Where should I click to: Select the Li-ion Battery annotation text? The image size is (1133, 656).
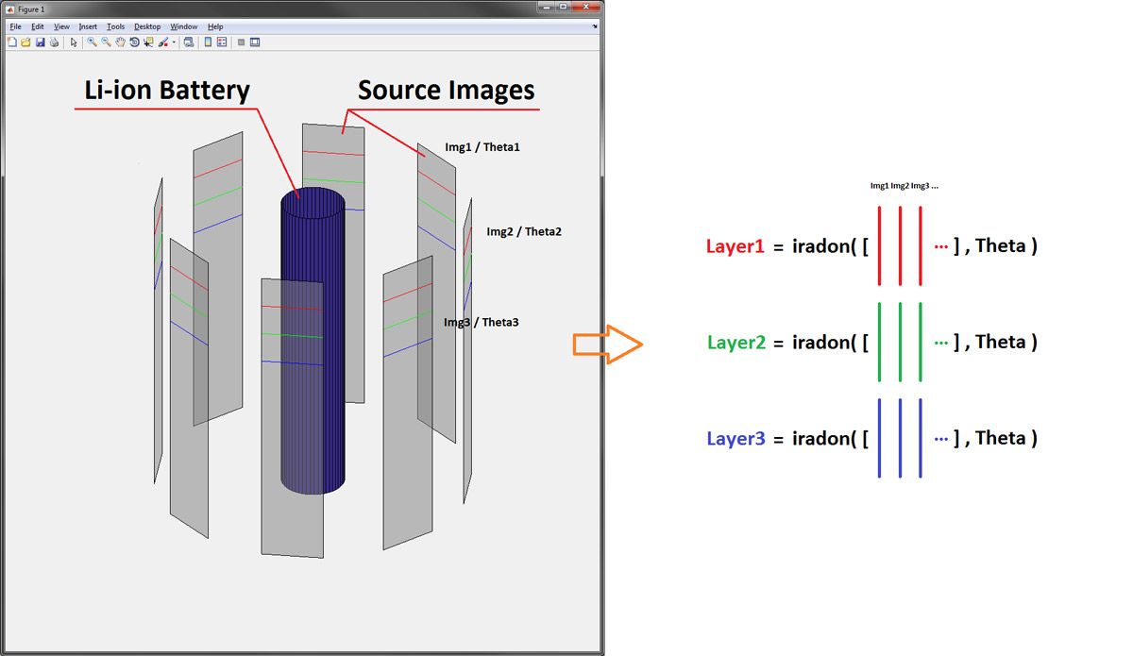pyautogui.click(x=166, y=90)
